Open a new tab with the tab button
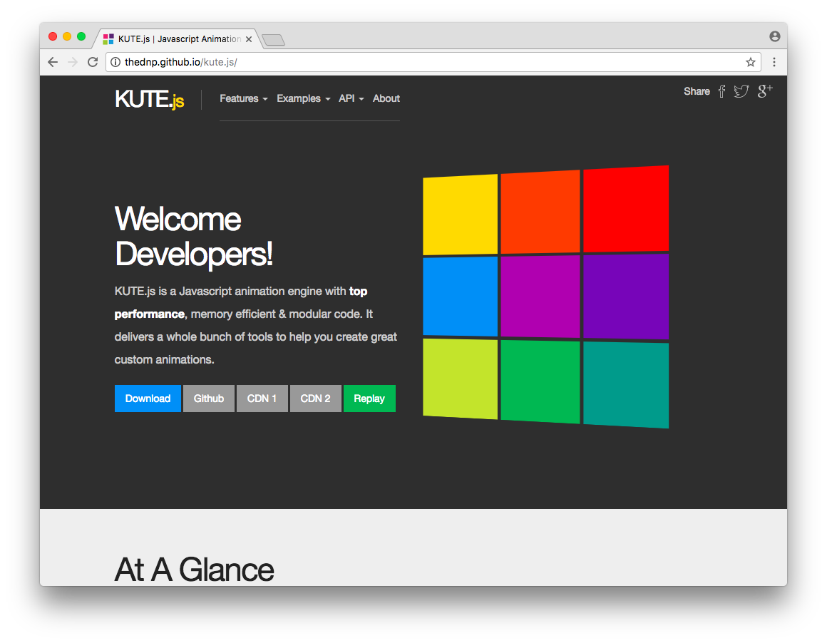The image size is (827, 643). point(273,39)
